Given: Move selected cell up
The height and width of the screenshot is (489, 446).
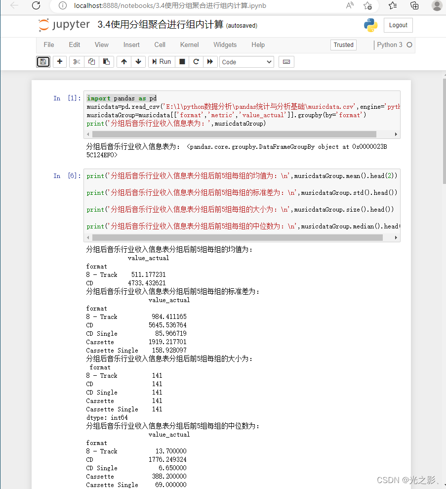Looking at the screenshot, I should pyautogui.click(x=123, y=61).
